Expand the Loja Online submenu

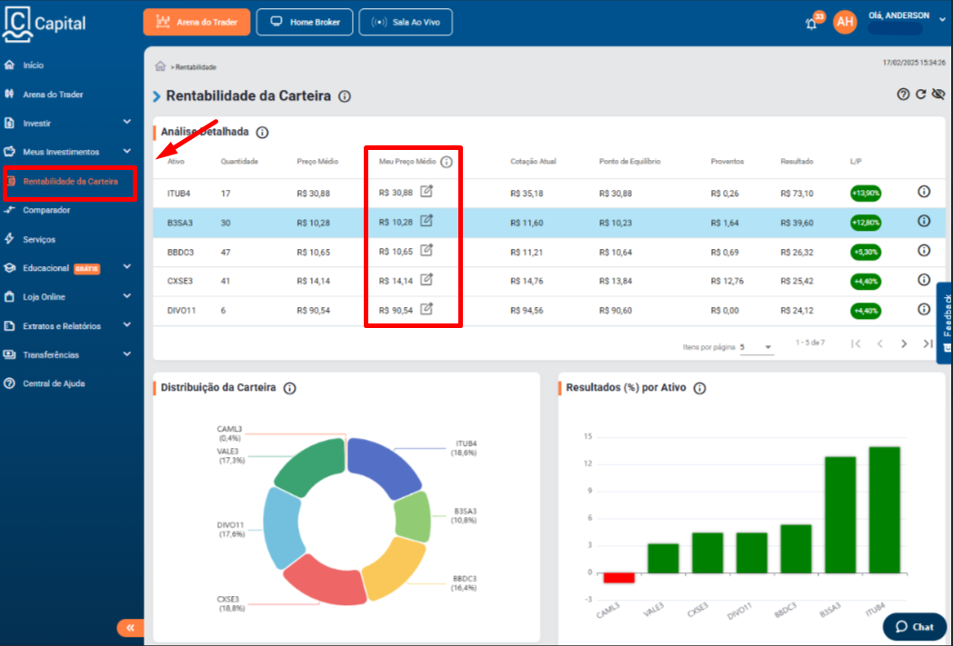click(127, 295)
